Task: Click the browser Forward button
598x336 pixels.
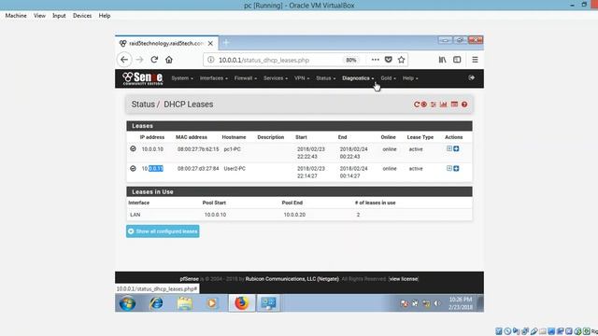Action: pyautogui.click(x=139, y=60)
